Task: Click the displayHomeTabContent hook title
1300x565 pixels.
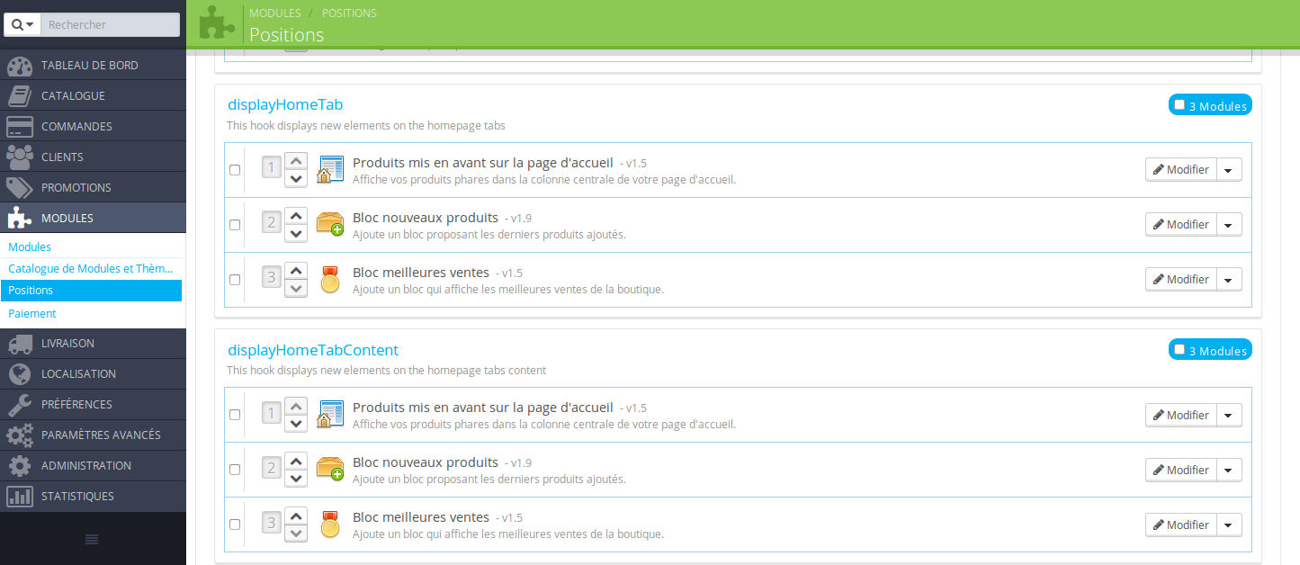Action: (313, 350)
